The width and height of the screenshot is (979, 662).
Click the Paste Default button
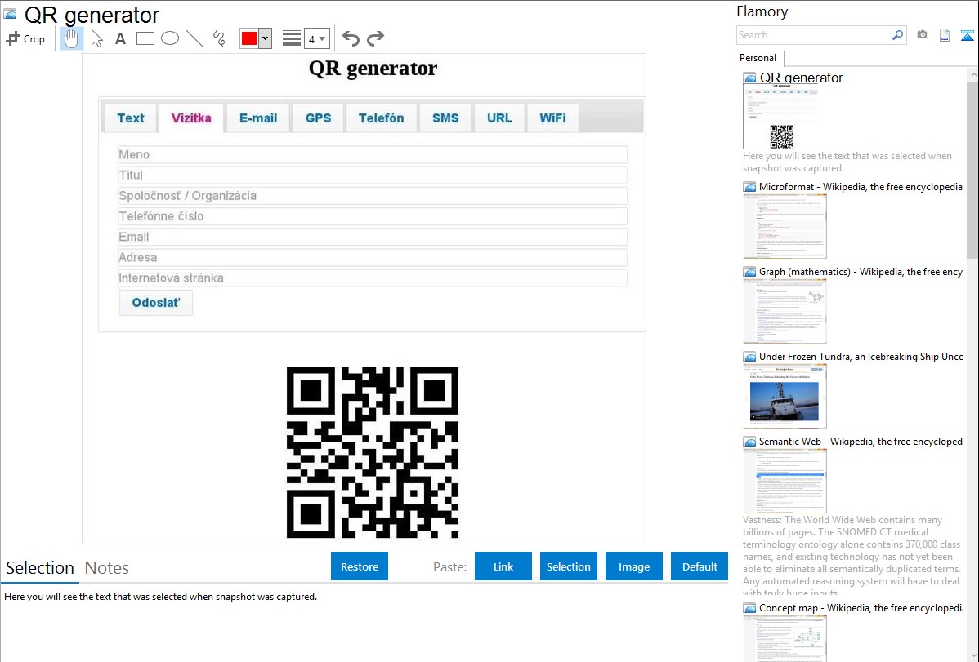pos(700,566)
